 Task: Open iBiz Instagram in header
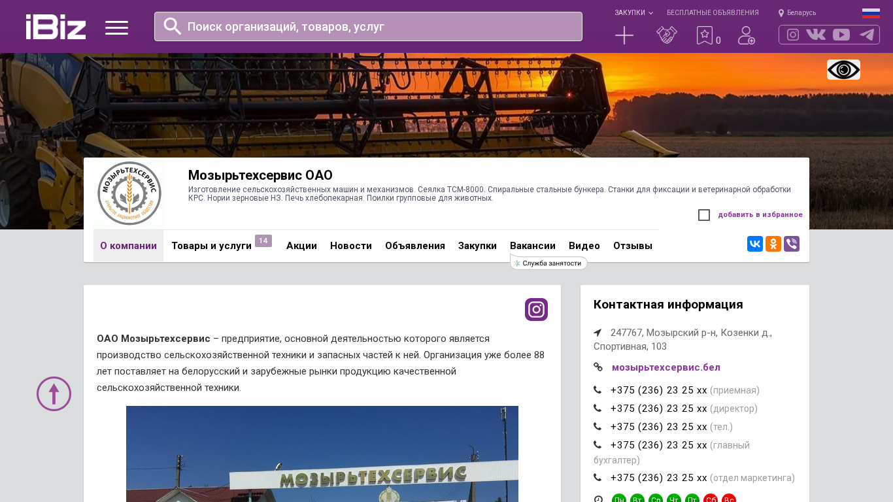[x=793, y=35]
